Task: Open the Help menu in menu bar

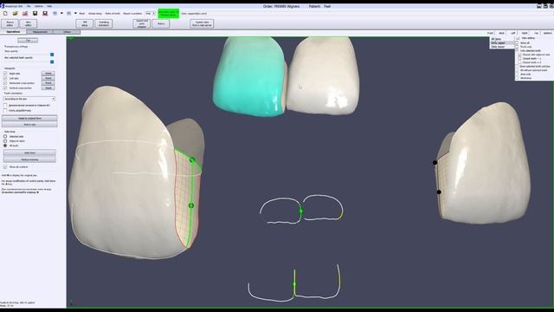Action: (x=49, y=6)
